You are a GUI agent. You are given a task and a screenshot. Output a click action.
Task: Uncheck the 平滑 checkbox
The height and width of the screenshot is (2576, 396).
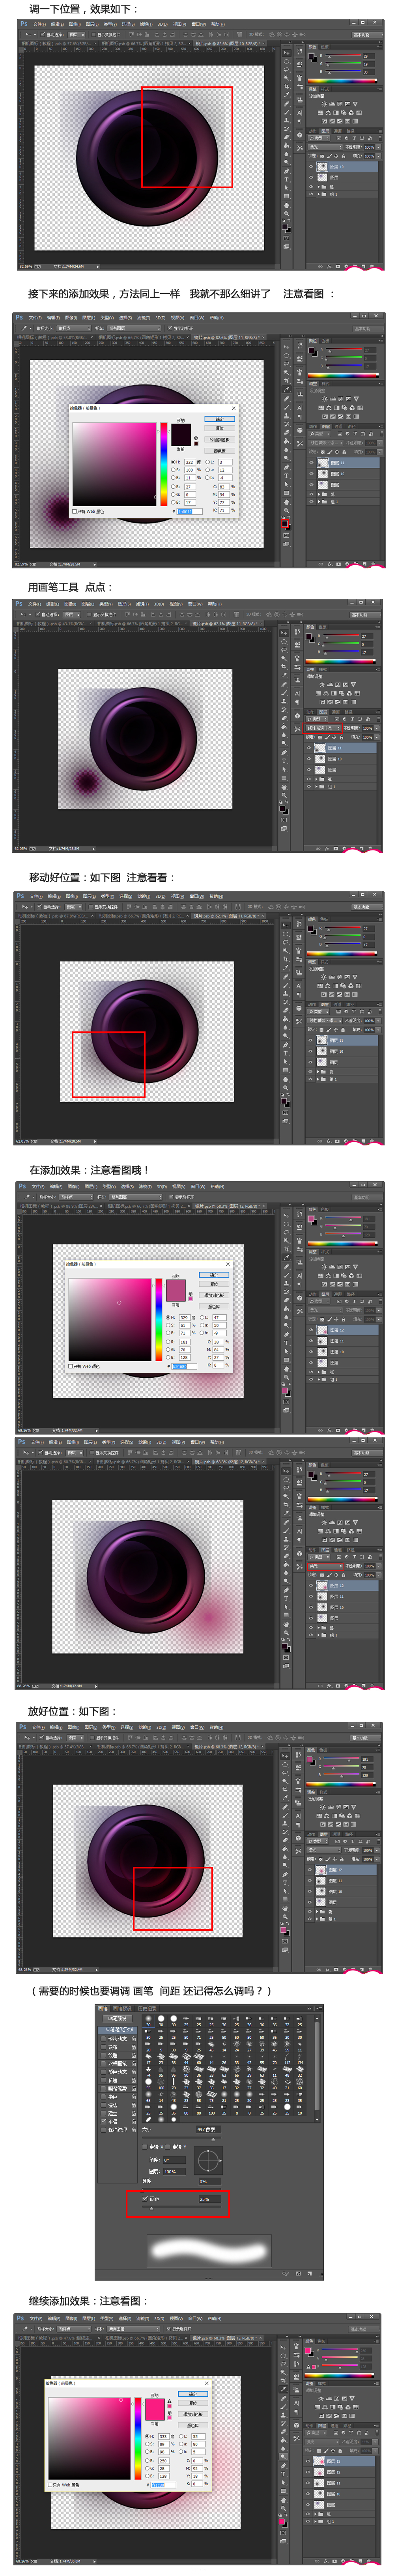point(103,2121)
